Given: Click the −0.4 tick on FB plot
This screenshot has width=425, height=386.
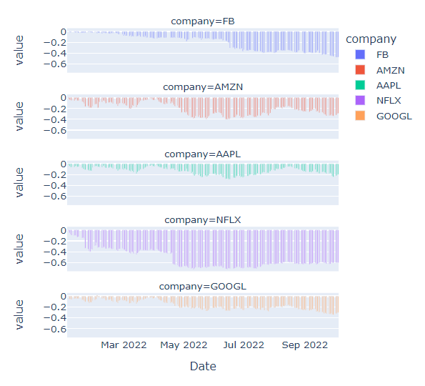Looking at the screenshot, I should 55,53.
